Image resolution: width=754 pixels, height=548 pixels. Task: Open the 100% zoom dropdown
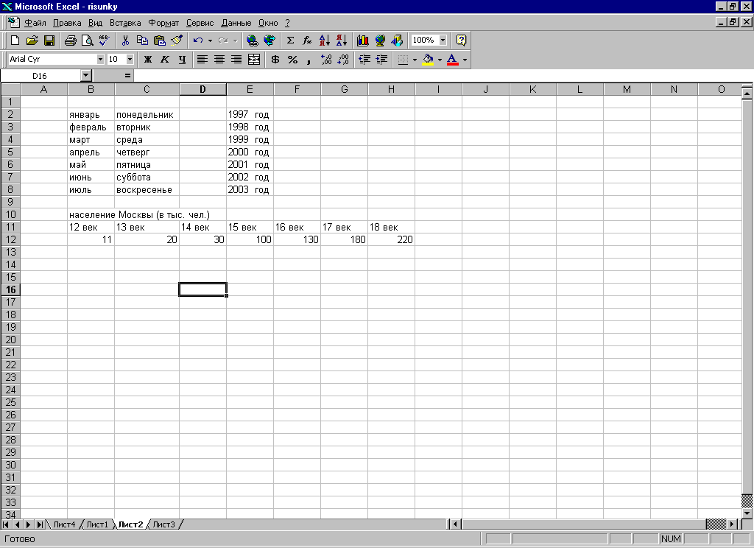click(x=443, y=40)
